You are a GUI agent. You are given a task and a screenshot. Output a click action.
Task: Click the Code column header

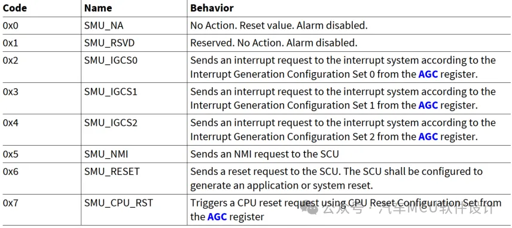pyautogui.click(x=14, y=8)
